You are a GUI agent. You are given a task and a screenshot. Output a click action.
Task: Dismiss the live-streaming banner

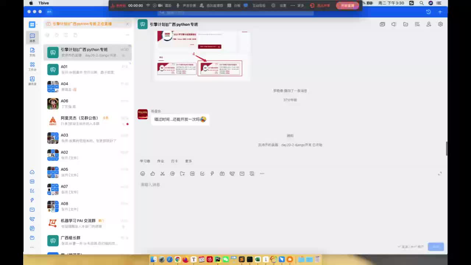pos(127,24)
